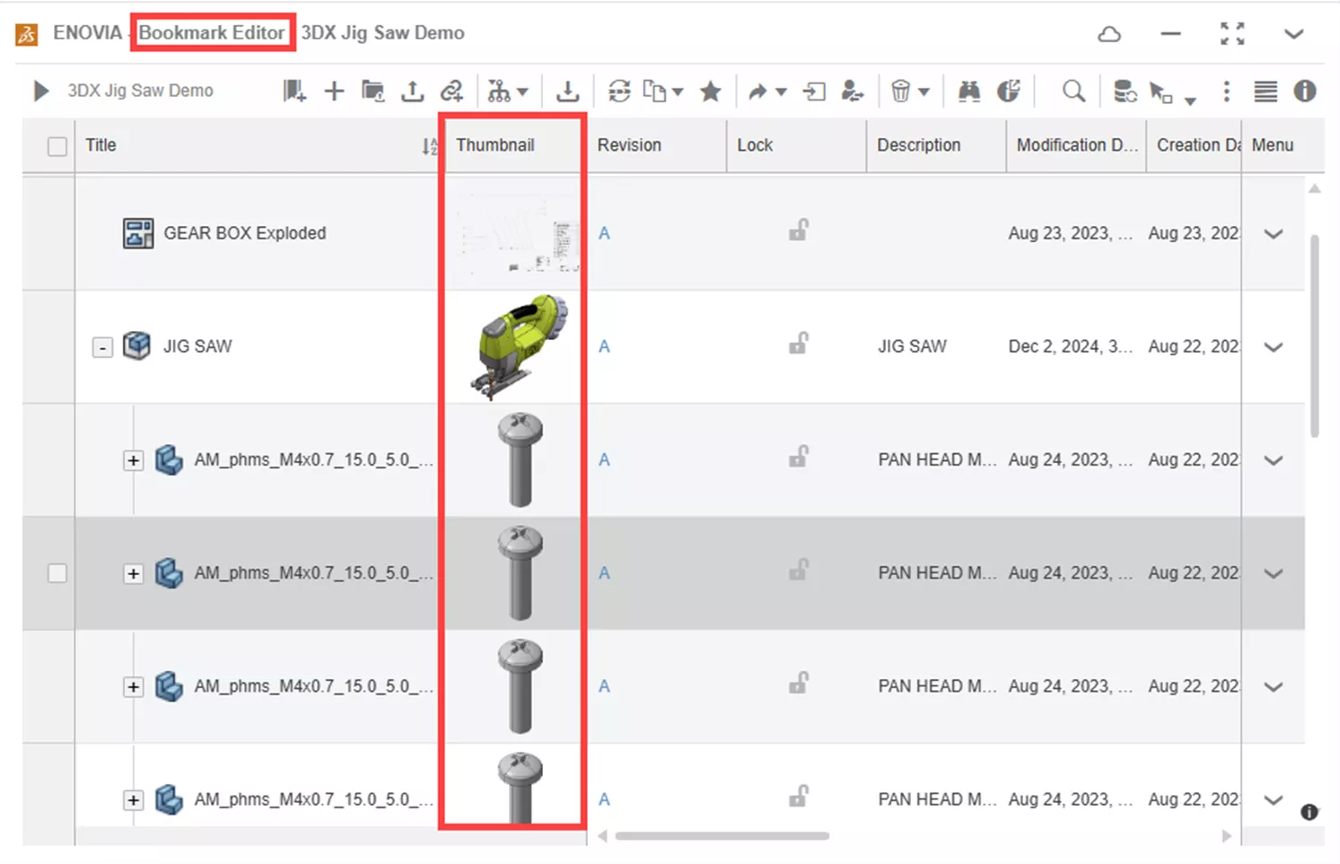Click the pie chart insights icon
The image size is (1340, 864).
pos(1009,91)
